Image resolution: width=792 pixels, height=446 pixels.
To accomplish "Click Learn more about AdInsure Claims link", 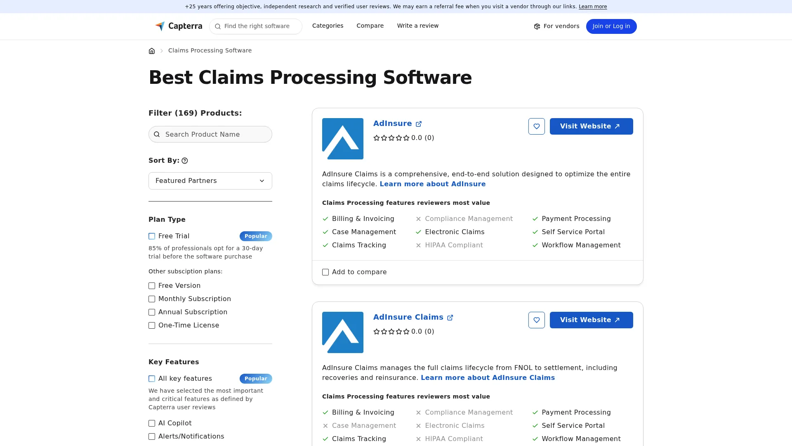I will point(488,378).
